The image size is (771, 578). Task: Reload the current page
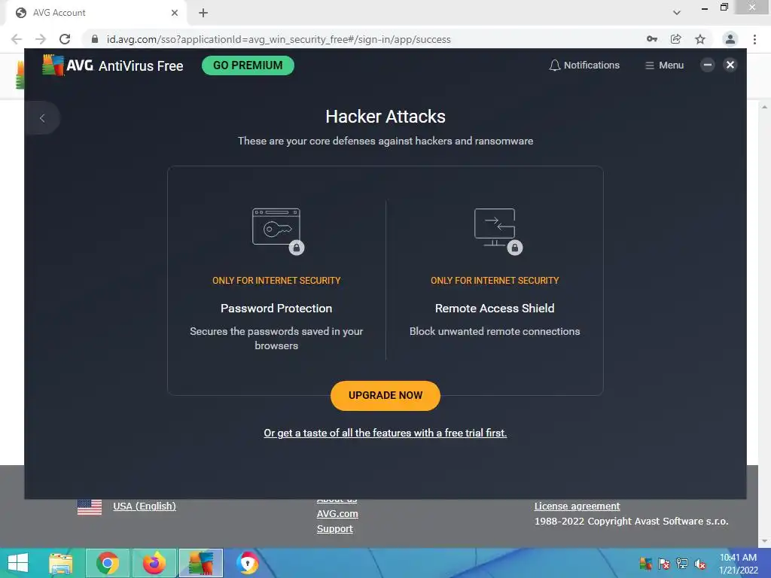[65, 39]
